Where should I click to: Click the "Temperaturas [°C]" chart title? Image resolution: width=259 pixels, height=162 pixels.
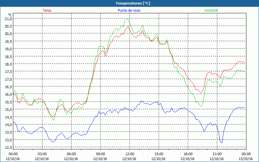pyautogui.click(x=133, y=3)
